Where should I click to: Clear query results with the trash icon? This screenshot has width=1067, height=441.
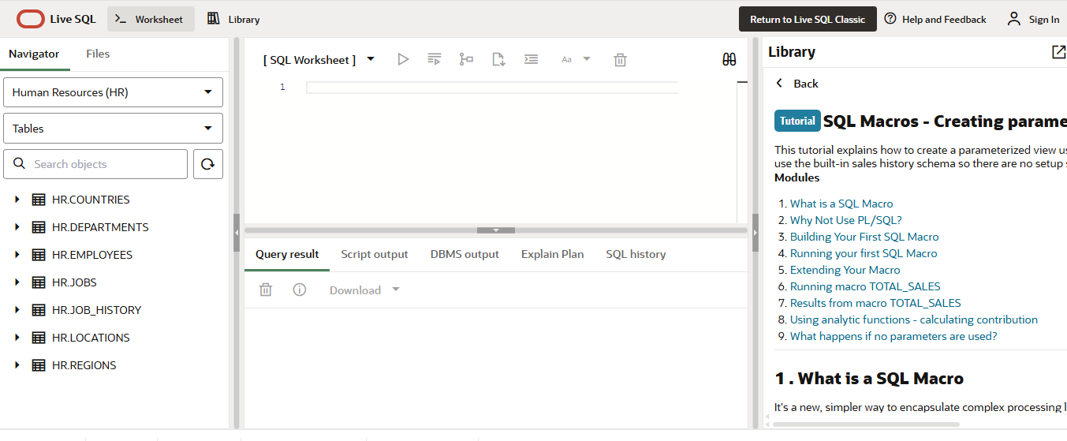pyautogui.click(x=266, y=290)
